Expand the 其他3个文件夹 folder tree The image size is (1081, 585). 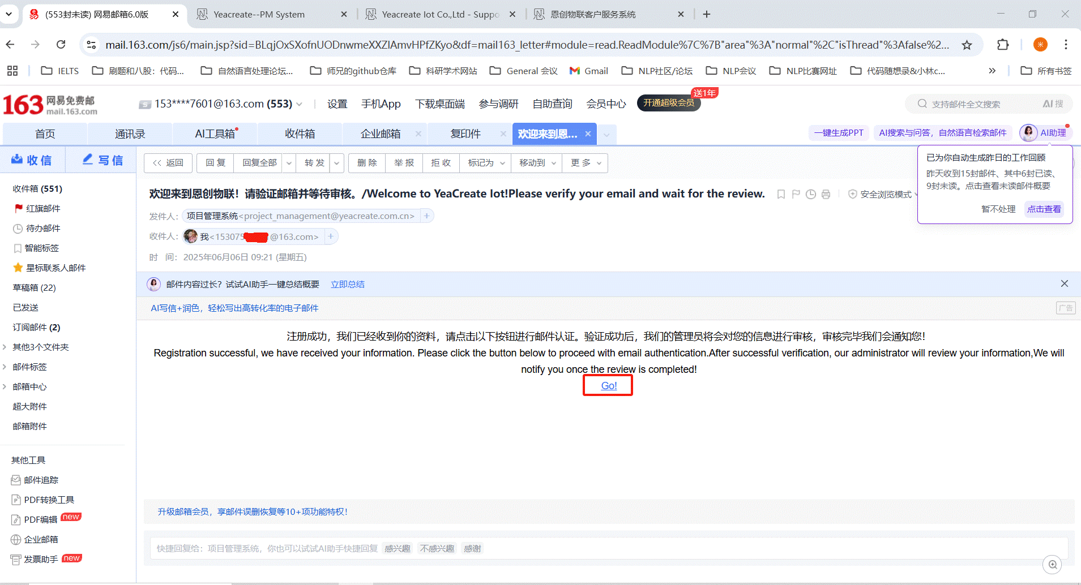(x=5, y=347)
